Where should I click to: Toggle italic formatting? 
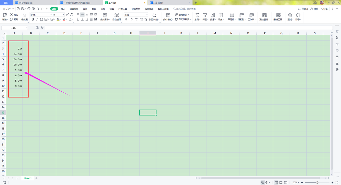(x=37, y=19)
